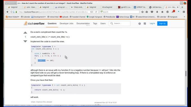191x107 pixels.
Task: Click the highlighted numbits word in code
Action: tap(41, 60)
